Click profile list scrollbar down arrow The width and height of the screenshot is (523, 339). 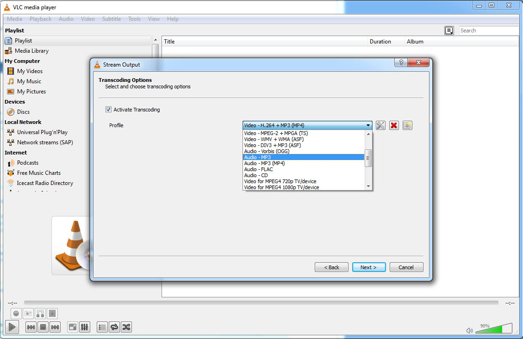(x=368, y=186)
